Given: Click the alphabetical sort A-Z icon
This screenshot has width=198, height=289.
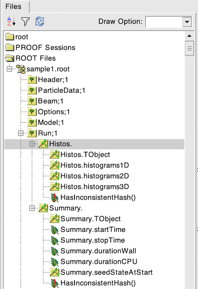Looking at the screenshot, I should [x=11, y=21].
